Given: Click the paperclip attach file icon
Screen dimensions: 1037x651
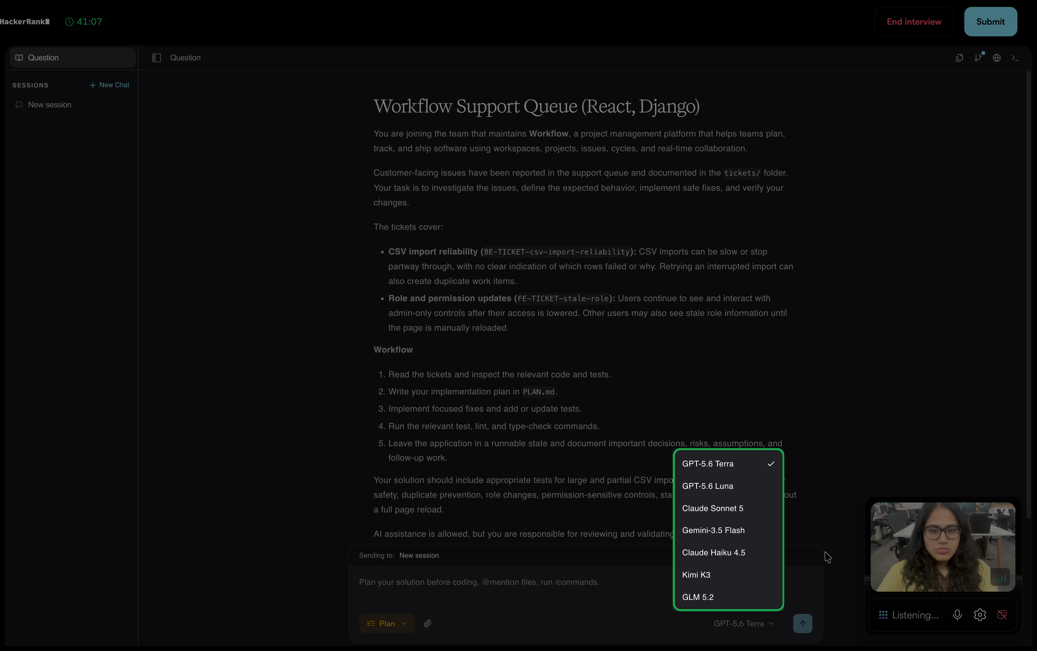Looking at the screenshot, I should [x=428, y=624].
